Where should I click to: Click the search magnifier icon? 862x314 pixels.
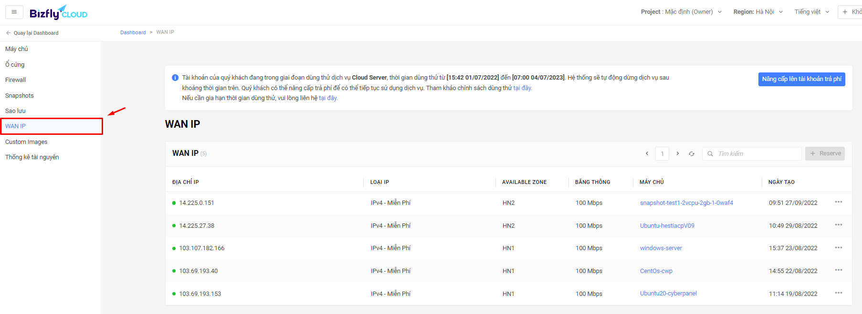click(710, 153)
